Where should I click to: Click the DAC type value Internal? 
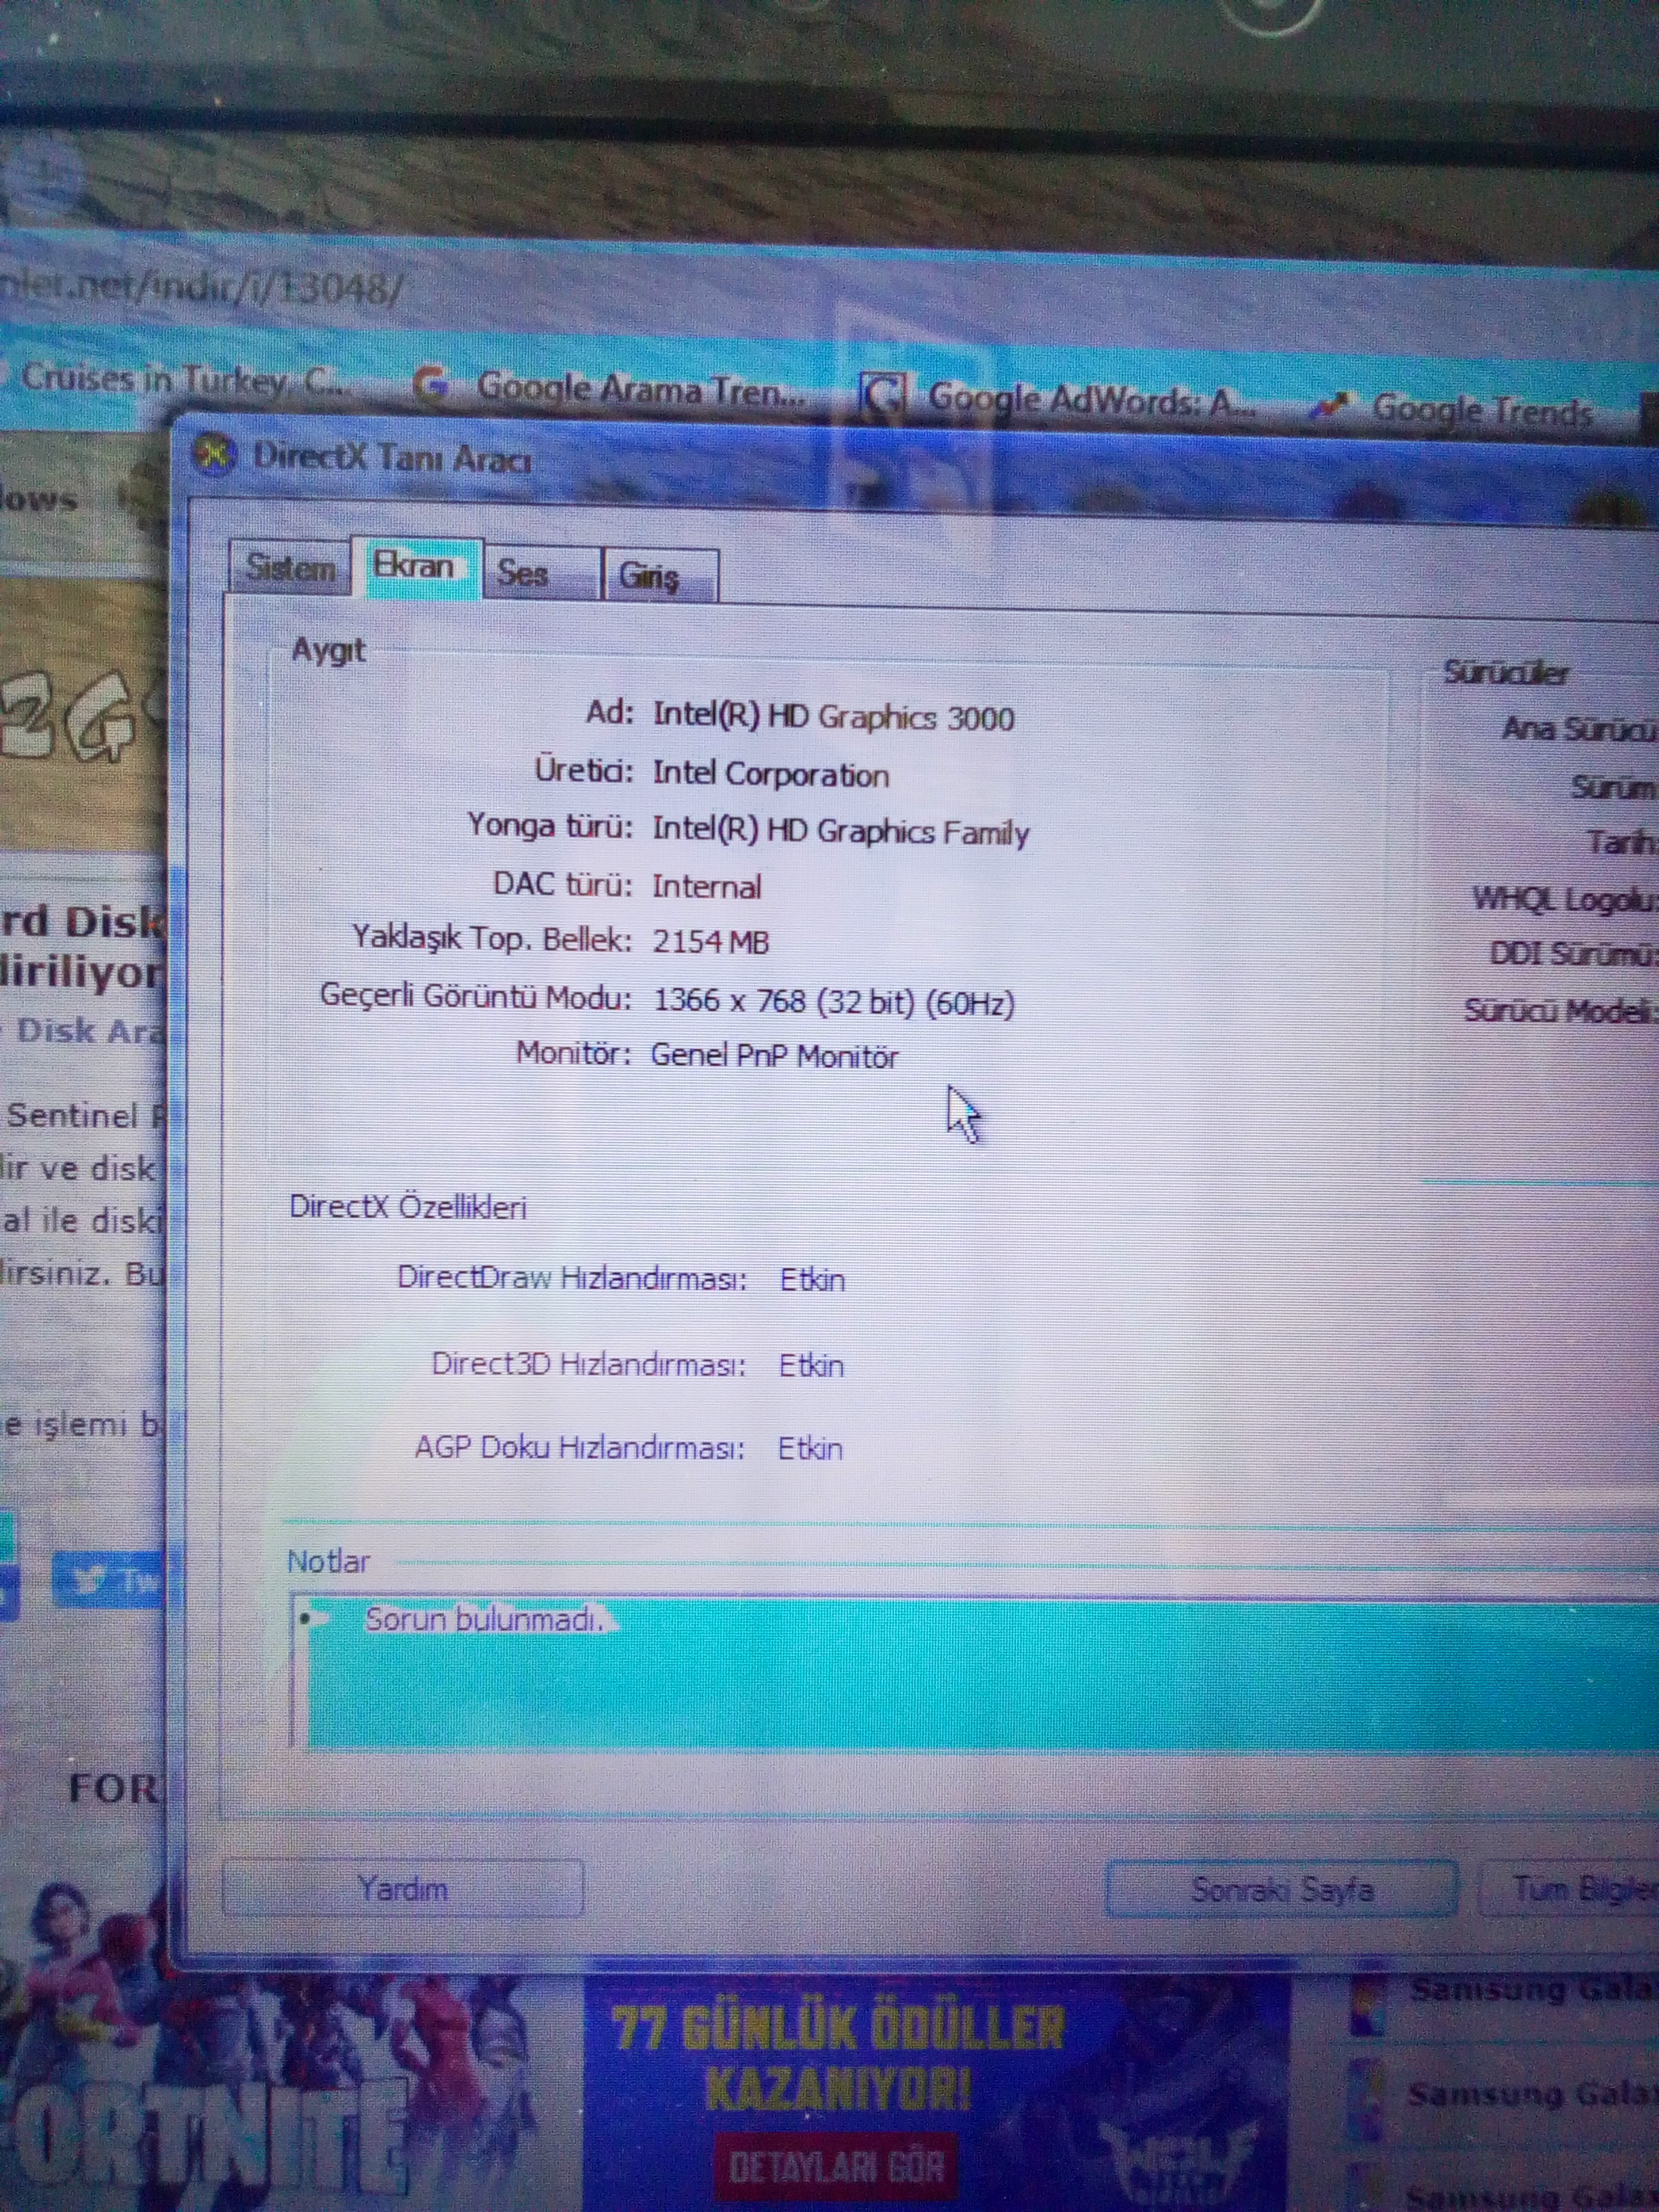coord(706,886)
